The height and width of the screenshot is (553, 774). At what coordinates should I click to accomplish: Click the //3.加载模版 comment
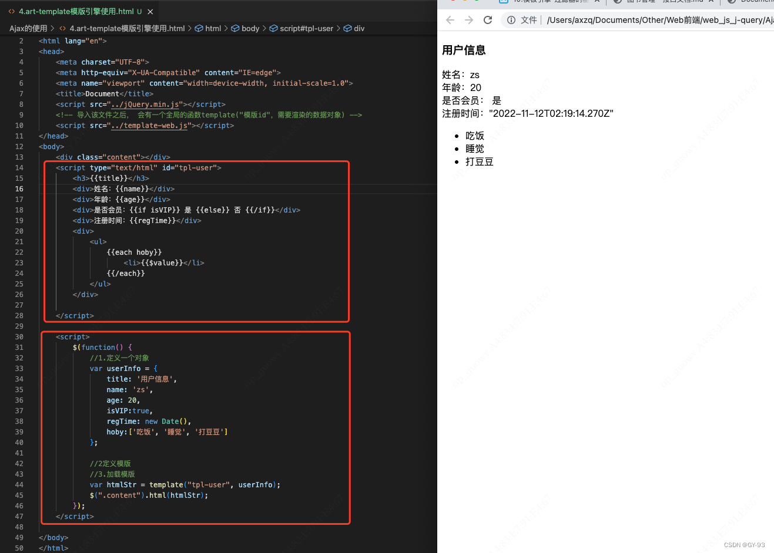point(113,474)
